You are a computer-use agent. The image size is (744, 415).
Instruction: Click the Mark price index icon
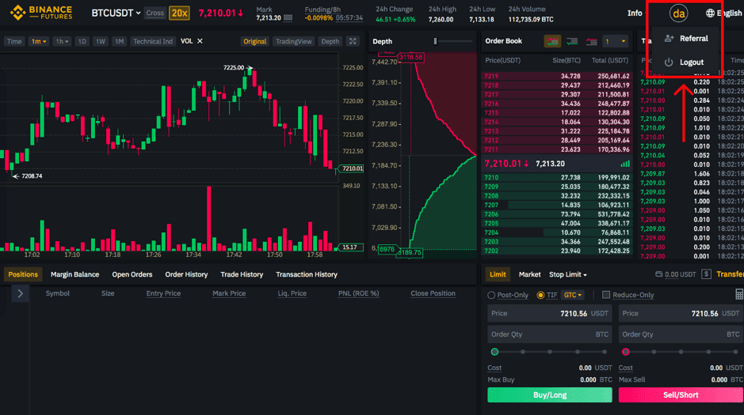click(x=288, y=18)
